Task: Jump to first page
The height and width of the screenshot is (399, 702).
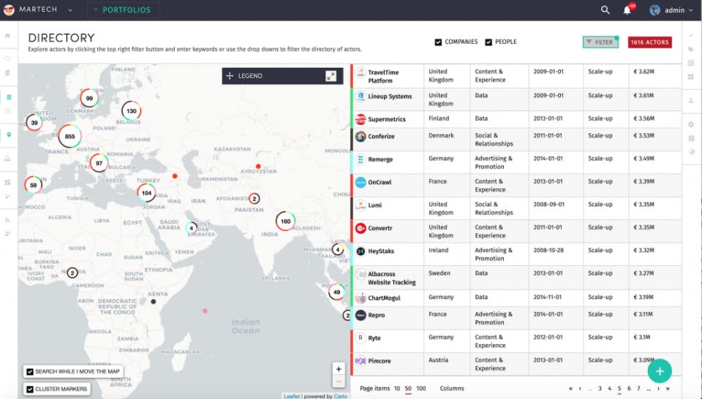Action: coord(570,388)
